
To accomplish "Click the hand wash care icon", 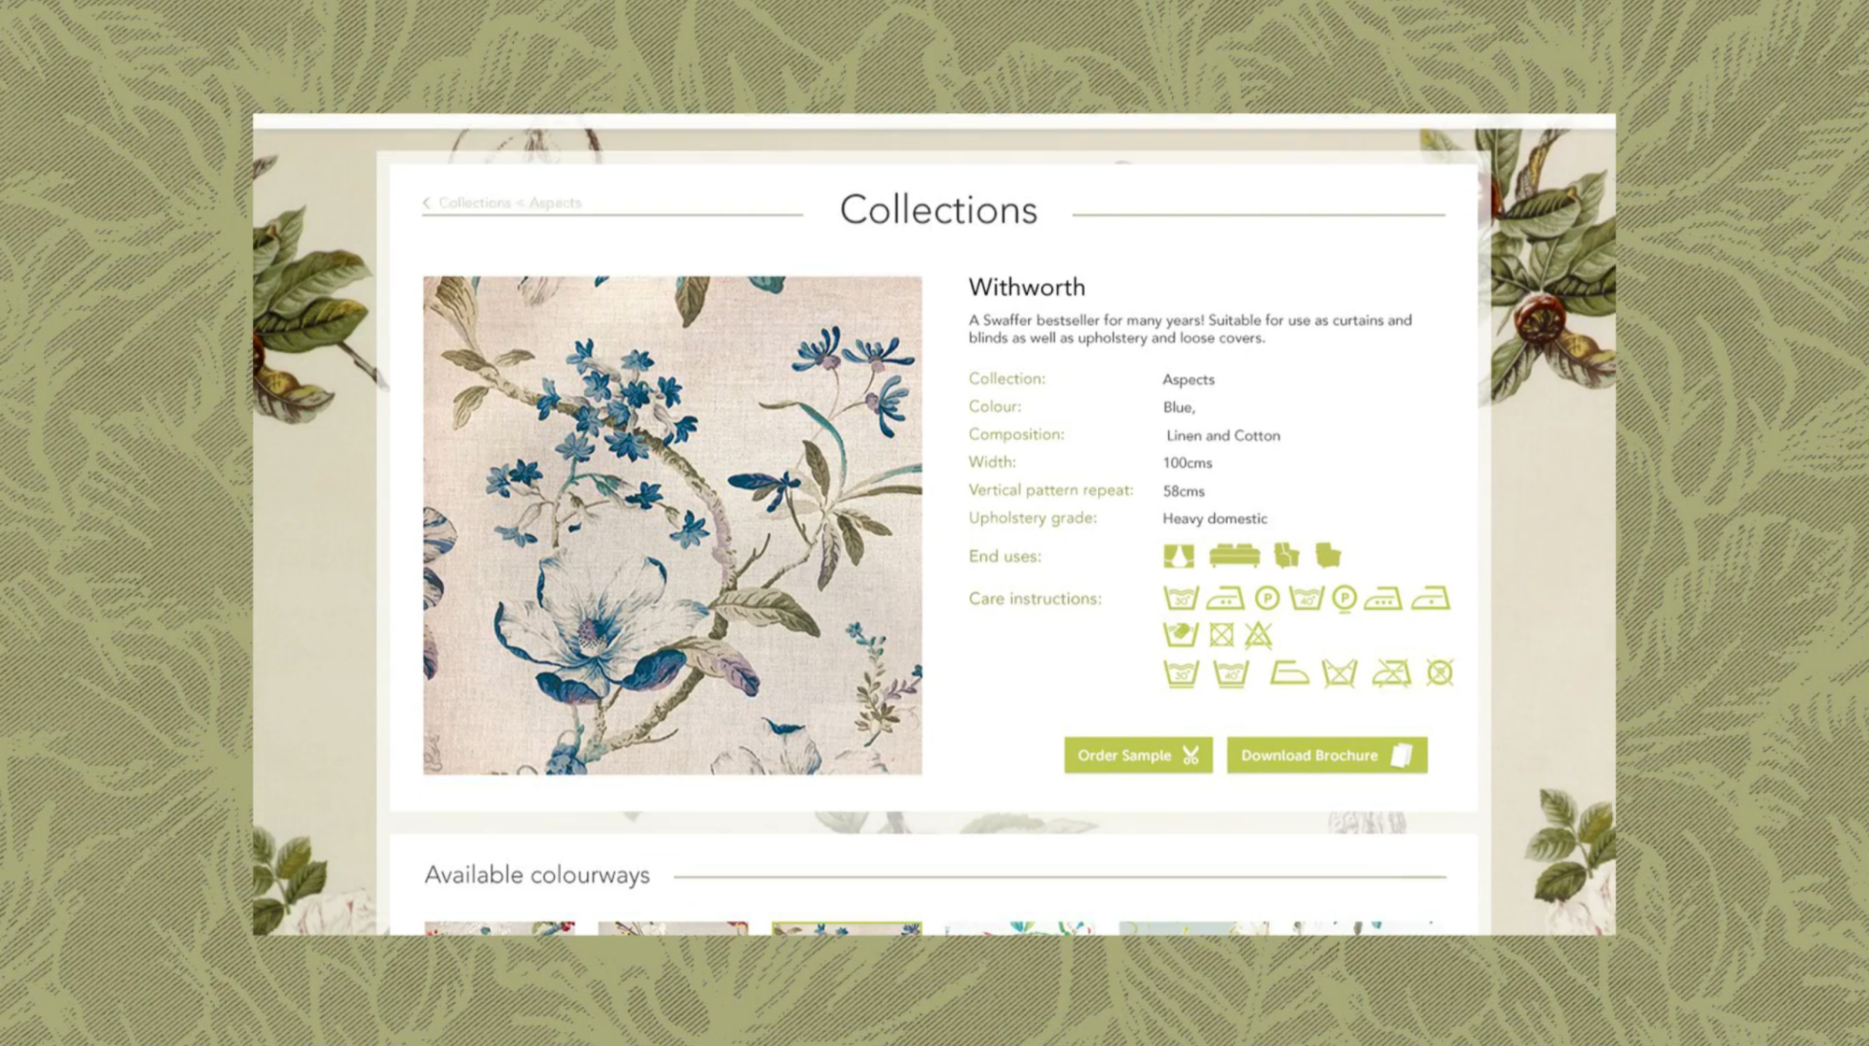I will click(1181, 635).
